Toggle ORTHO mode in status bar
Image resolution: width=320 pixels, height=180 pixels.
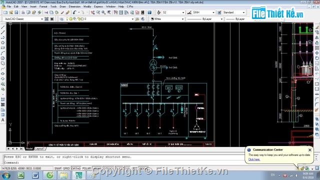76,168
